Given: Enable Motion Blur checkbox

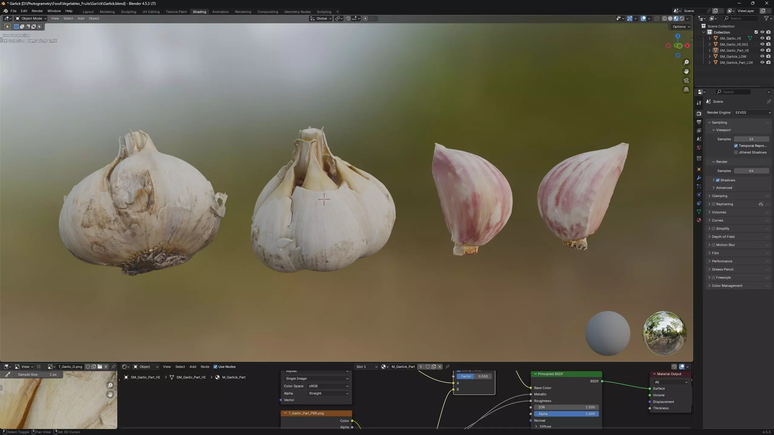Looking at the screenshot, I should pyautogui.click(x=714, y=245).
